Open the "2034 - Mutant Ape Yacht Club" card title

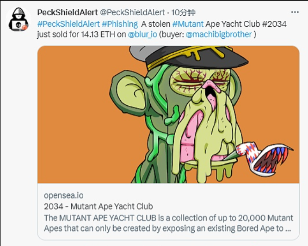[x=98, y=206]
